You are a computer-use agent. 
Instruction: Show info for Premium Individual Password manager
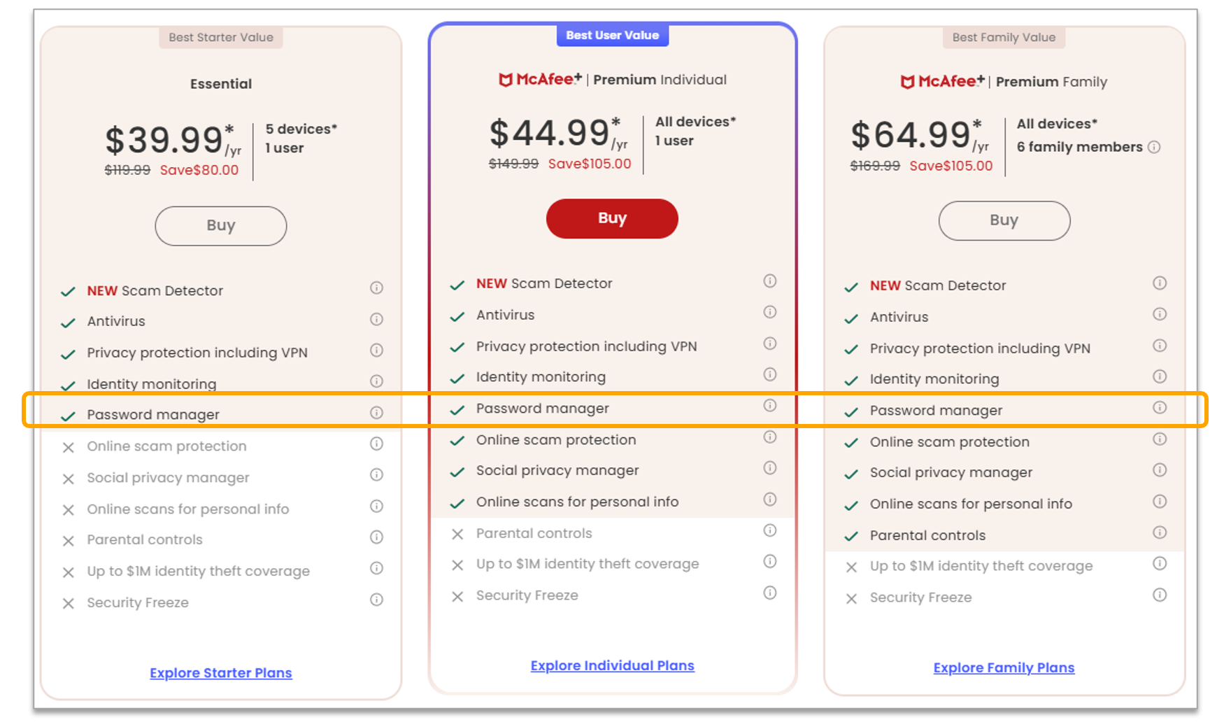point(770,405)
